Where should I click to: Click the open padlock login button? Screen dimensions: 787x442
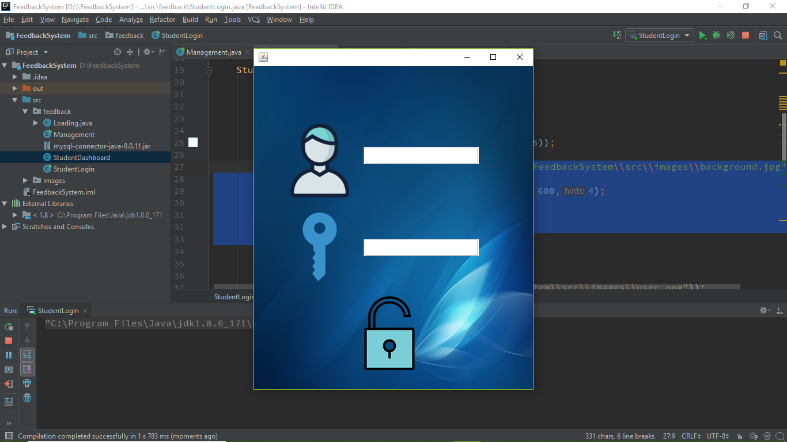point(389,333)
